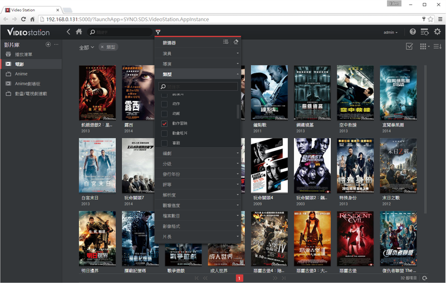This screenshot has width=446, height=283.
Task: Click the back arrow beside home icon
Action: click(69, 32)
